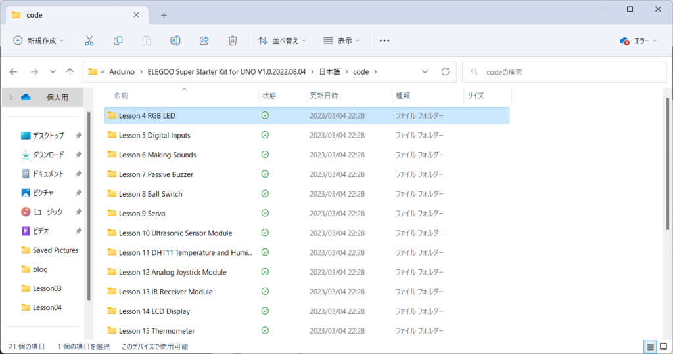
Task: Select Lesson 8 Ball Switch folder
Action: pos(307,194)
